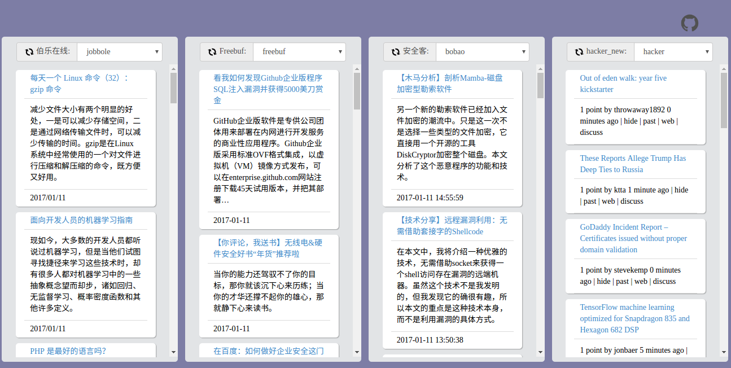Viewport: 731px width, 368px height.
Task: Open 剖析Mamba-磁盘加密型勒索软件 article
Action: coord(450,84)
